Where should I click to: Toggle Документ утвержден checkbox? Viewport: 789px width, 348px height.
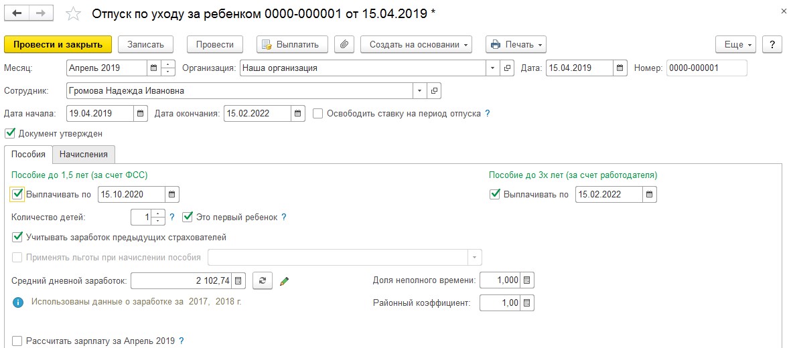(x=10, y=134)
